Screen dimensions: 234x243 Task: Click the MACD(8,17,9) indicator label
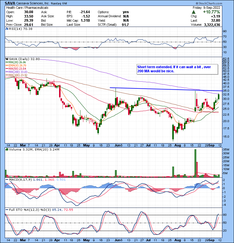20,180
